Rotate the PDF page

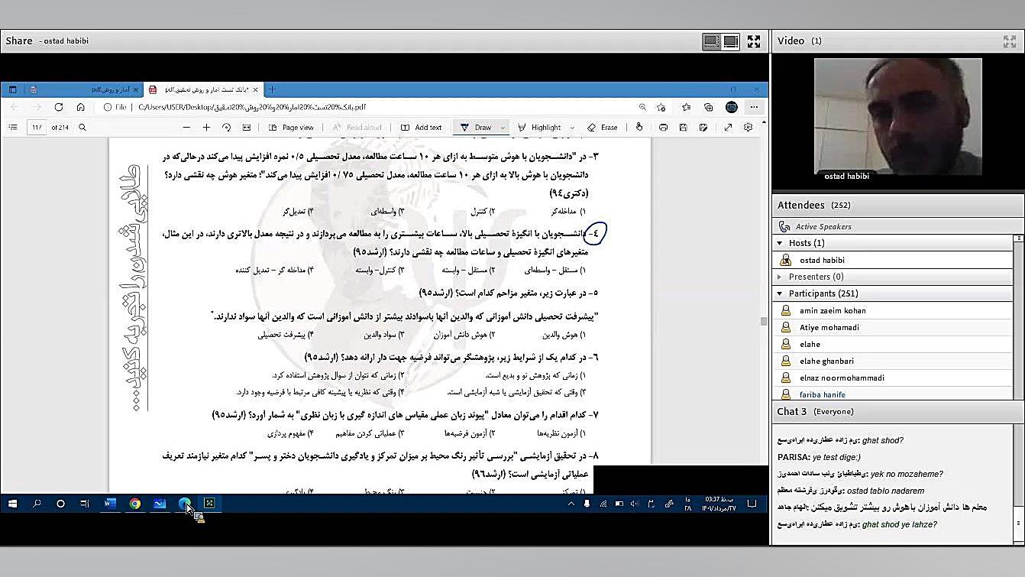[x=226, y=128]
